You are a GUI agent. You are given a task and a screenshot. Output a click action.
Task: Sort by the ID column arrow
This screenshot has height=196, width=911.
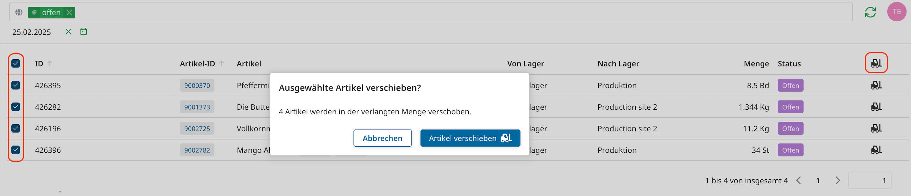point(50,63)
